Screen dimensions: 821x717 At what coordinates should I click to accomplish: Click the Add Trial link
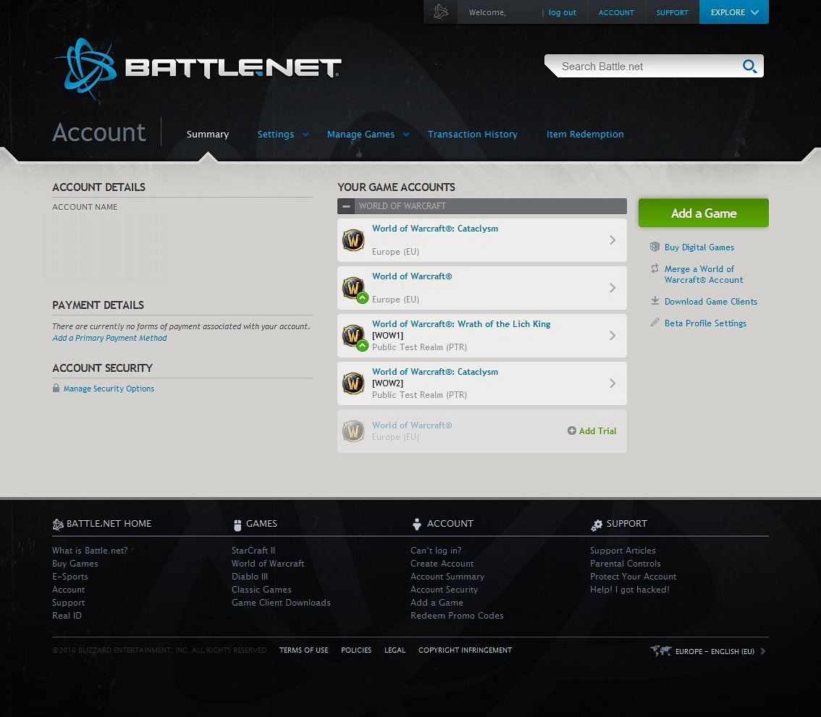[x=597, y=430]
